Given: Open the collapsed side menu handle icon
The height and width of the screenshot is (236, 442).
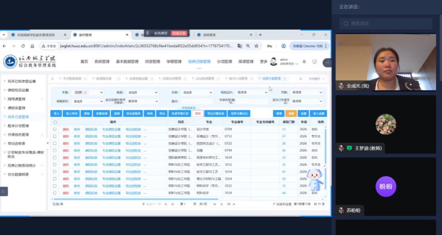Looking at the screenshot, I should pos(4,191).
